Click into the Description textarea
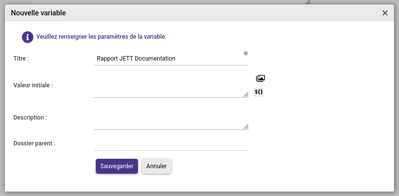 (171, 118)
